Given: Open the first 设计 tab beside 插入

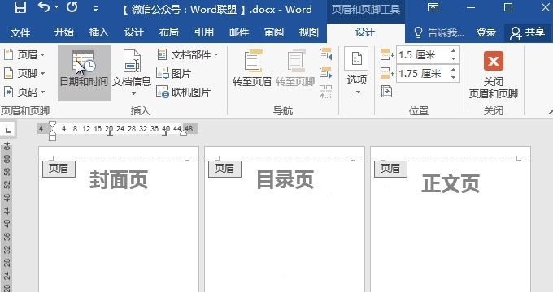Looking at the screenshot, I should (134, 32).
